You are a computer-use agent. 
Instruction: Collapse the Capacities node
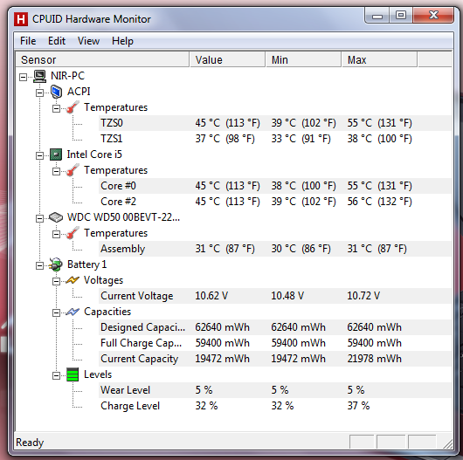click(56, 312)
